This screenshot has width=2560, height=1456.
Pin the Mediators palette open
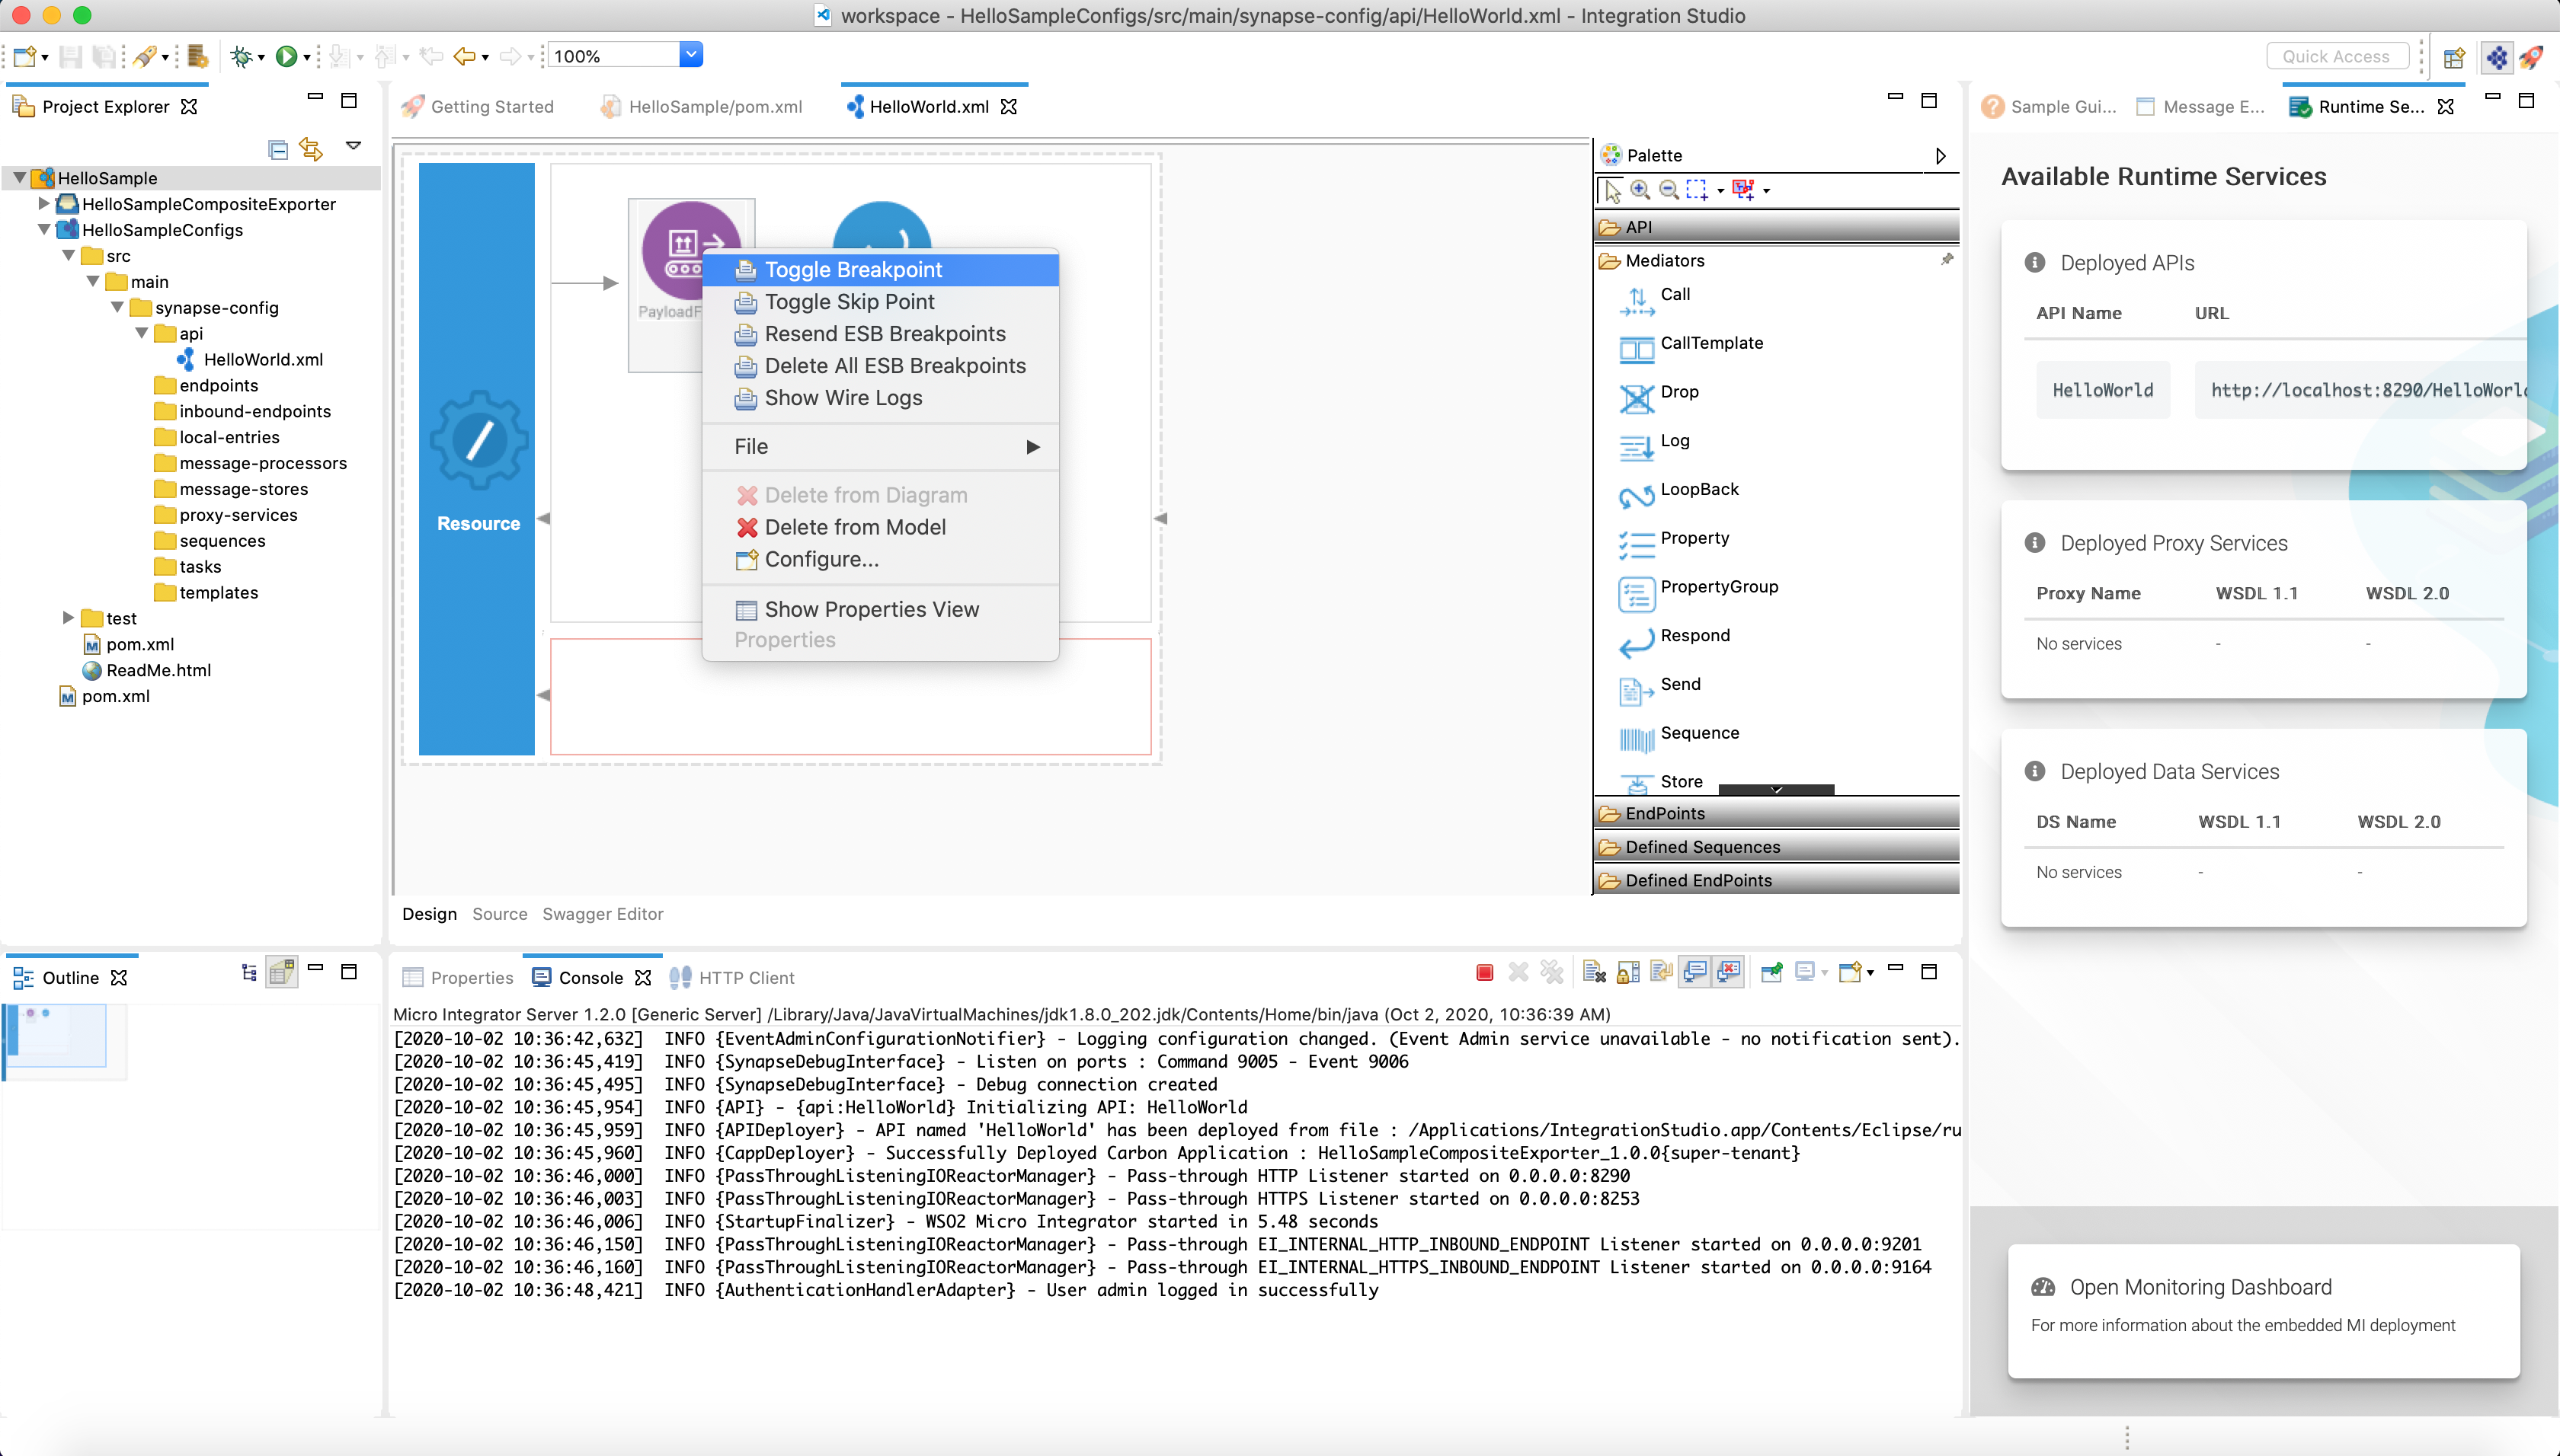tap(1947, 259)
